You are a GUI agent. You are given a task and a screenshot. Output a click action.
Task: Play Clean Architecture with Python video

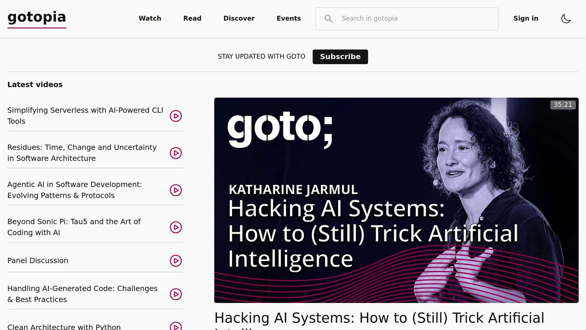(176, 326)
